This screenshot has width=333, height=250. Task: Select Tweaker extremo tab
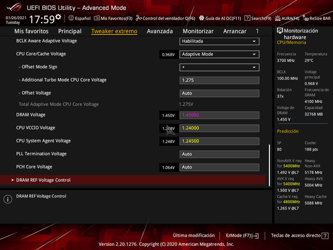click(x=114, y=31)
